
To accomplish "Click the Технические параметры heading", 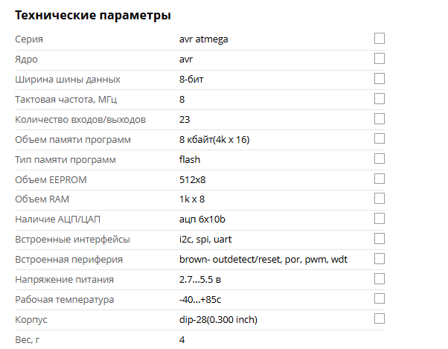I will click(x=93, y=15).
